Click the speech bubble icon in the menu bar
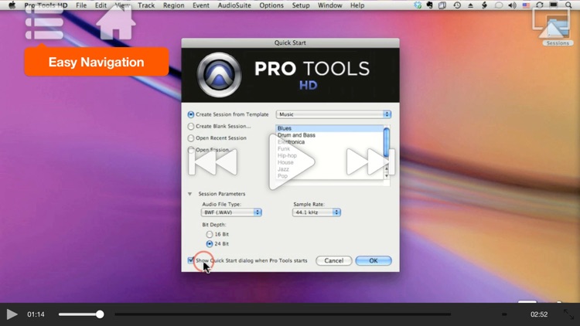580x326 pixels. pyautogui.click(x=499, y=5)
